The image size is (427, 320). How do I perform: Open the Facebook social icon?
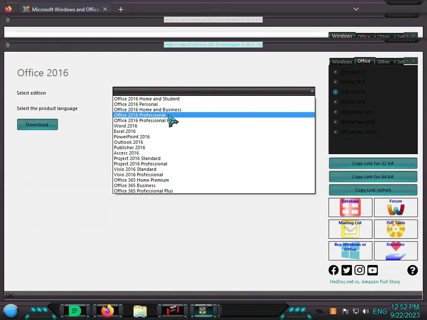[x=334, y=270]
